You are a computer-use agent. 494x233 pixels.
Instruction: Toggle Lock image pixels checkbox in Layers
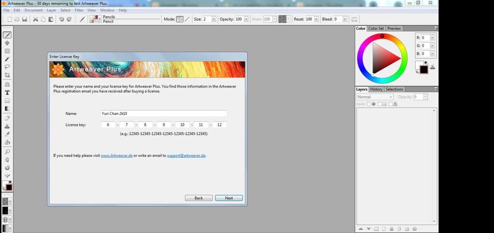pyautogui.click(x=380, y=104)
